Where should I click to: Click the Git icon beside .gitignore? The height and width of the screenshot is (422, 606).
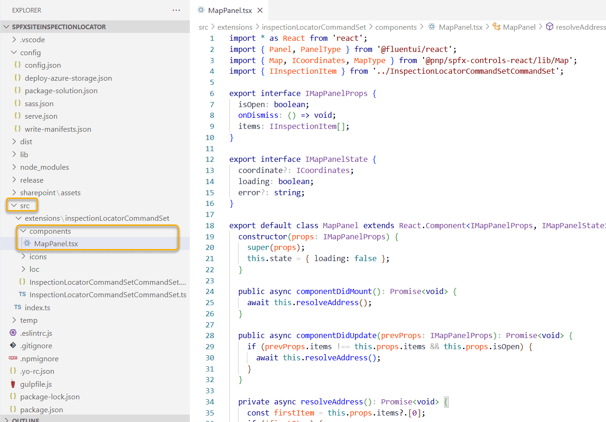click(13, 345)
